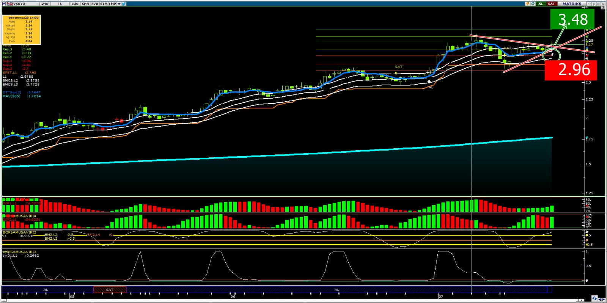Open the chart type icon beside VKGYO
607x303 pixels.
tap(10, 4)
